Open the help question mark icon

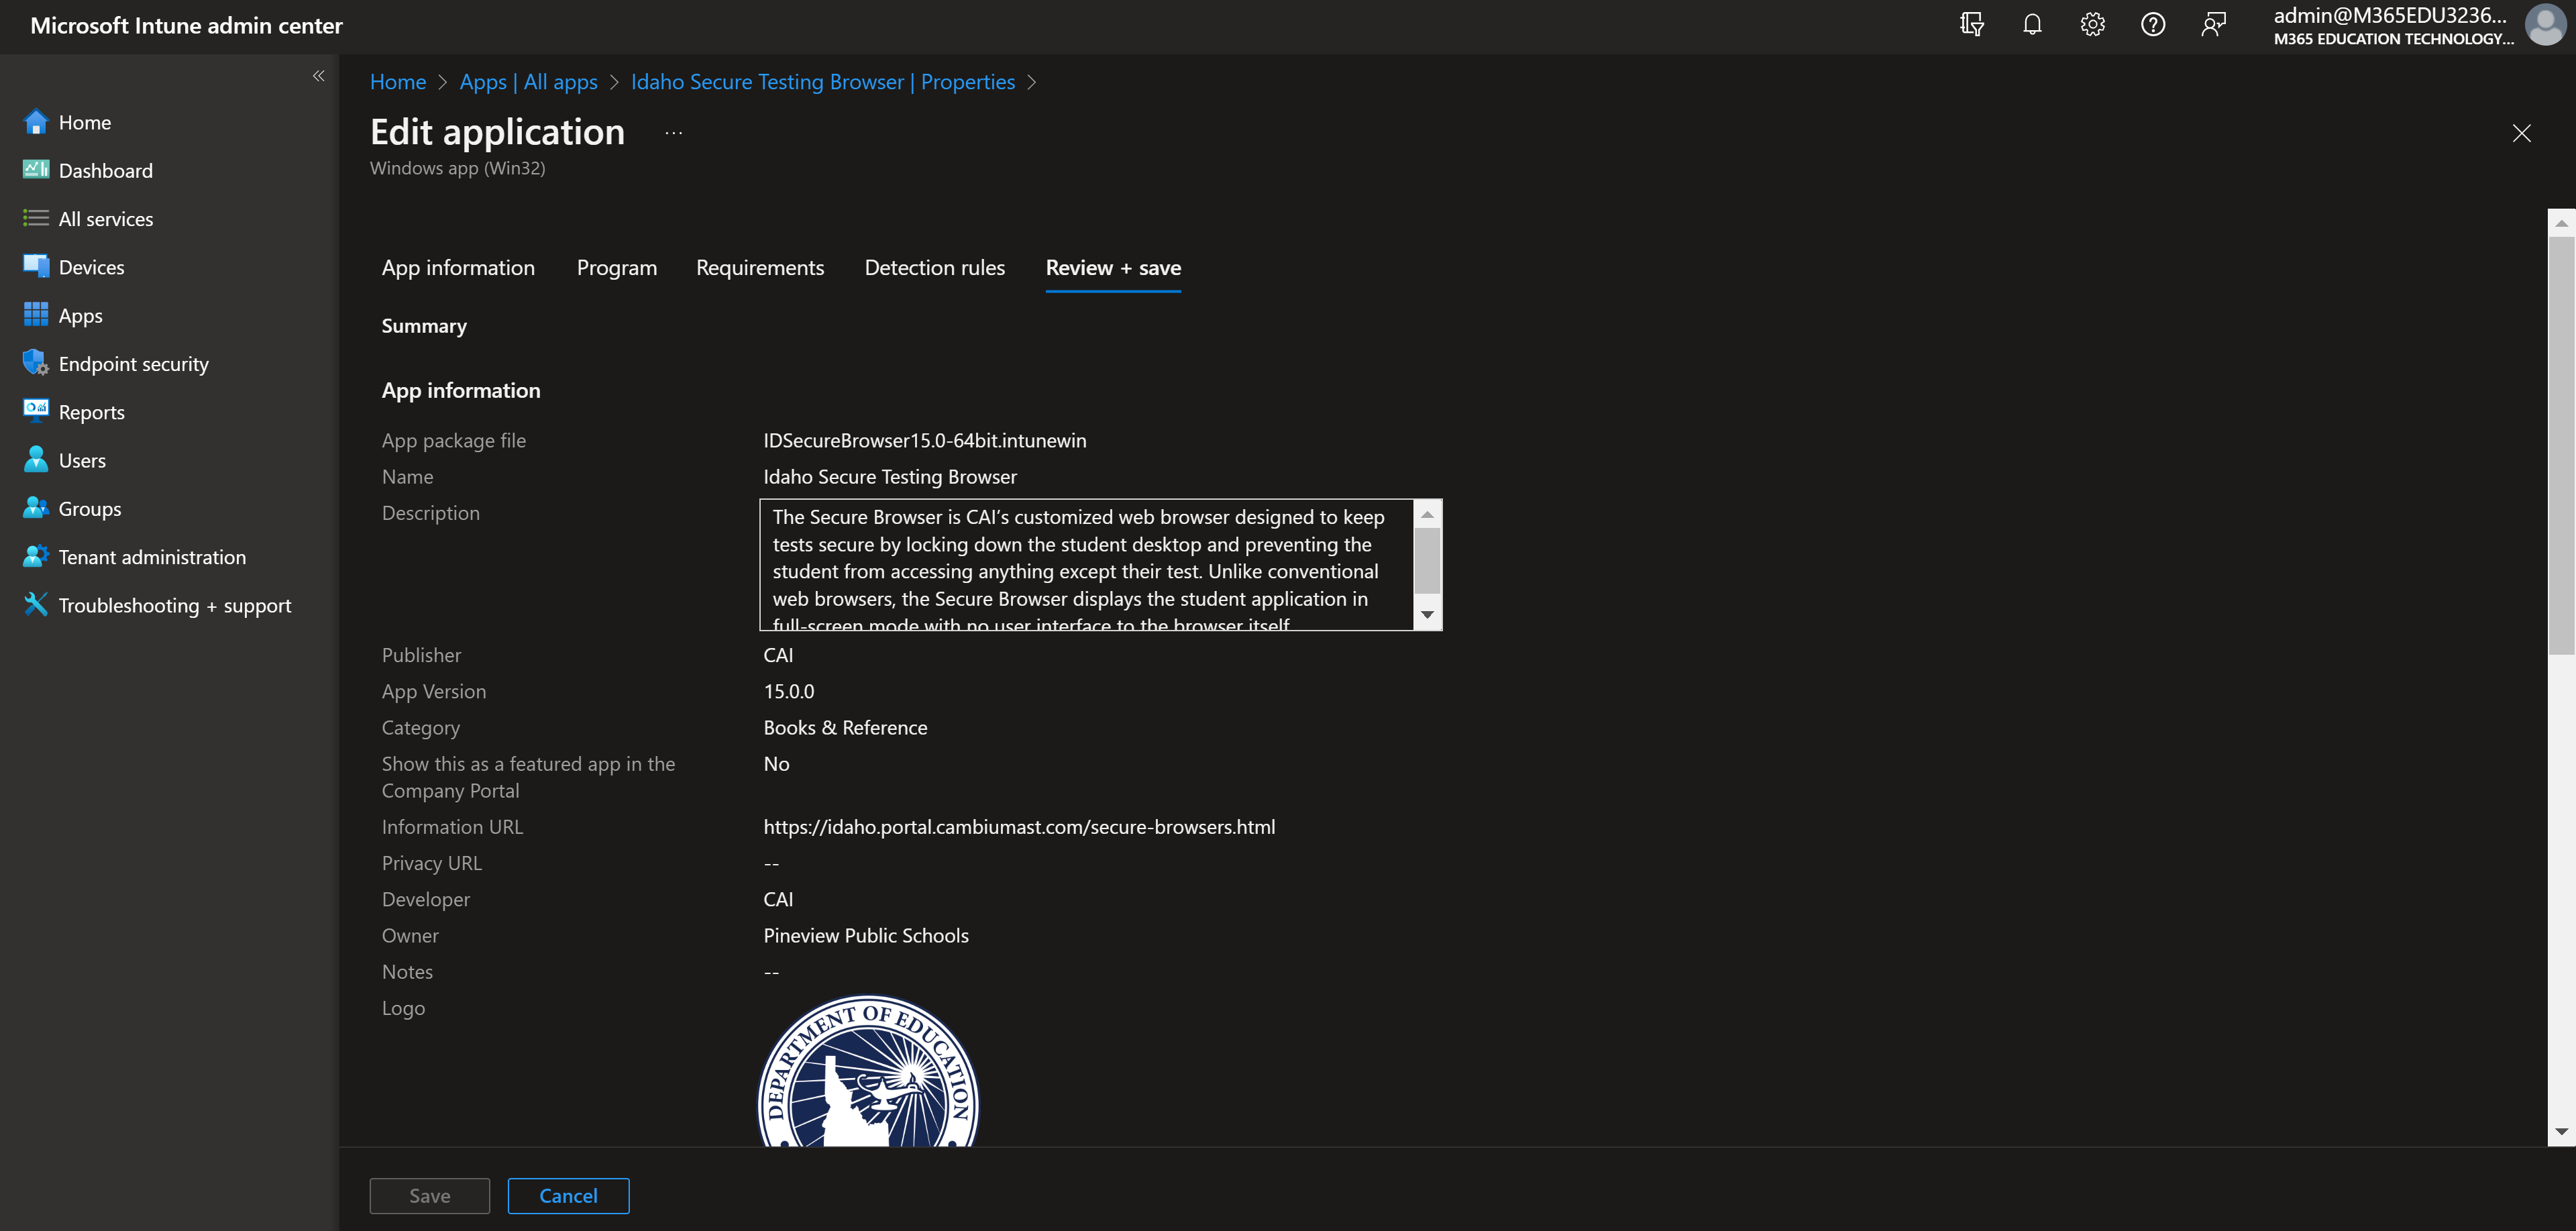pyautogui.click(x=2153, y=24)
